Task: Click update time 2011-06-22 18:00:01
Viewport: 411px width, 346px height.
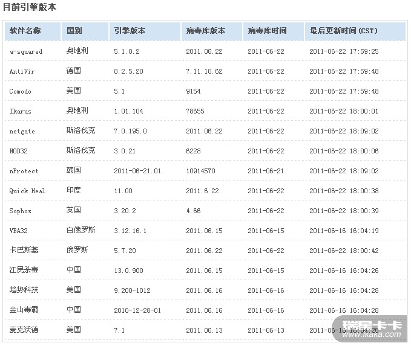Action: (344, 111)
